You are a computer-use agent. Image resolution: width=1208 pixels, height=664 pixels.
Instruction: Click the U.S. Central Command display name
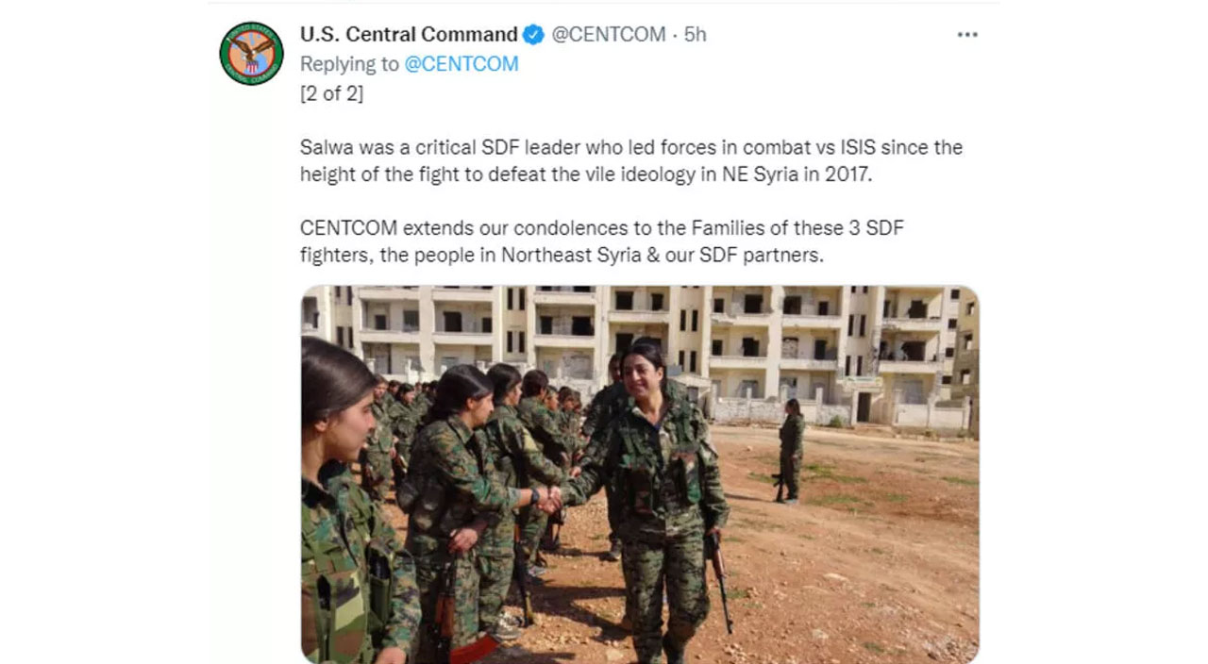click(408, 35)
